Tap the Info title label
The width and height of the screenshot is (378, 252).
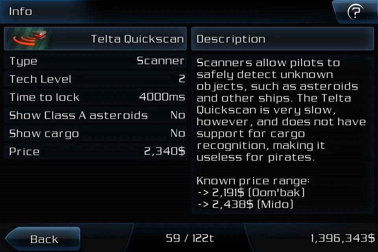pyautogui.click(x=20, y=11)
